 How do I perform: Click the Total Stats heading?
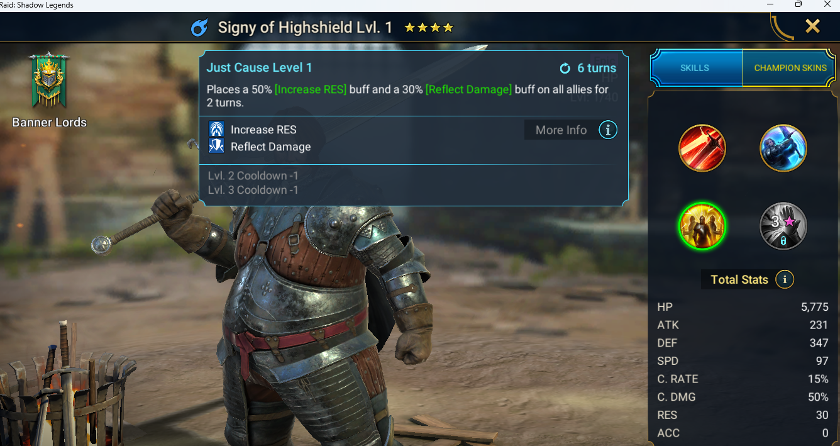[x=739, y=279]
